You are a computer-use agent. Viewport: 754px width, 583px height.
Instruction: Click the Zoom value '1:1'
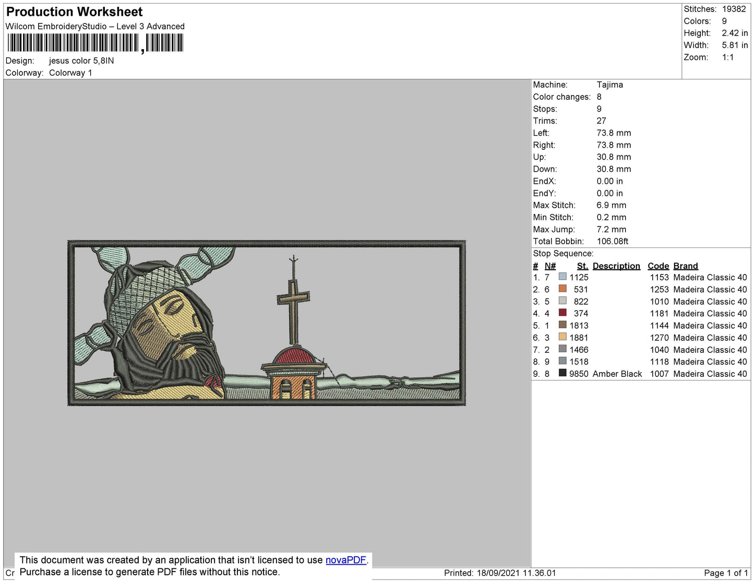[x=728, y=57]
